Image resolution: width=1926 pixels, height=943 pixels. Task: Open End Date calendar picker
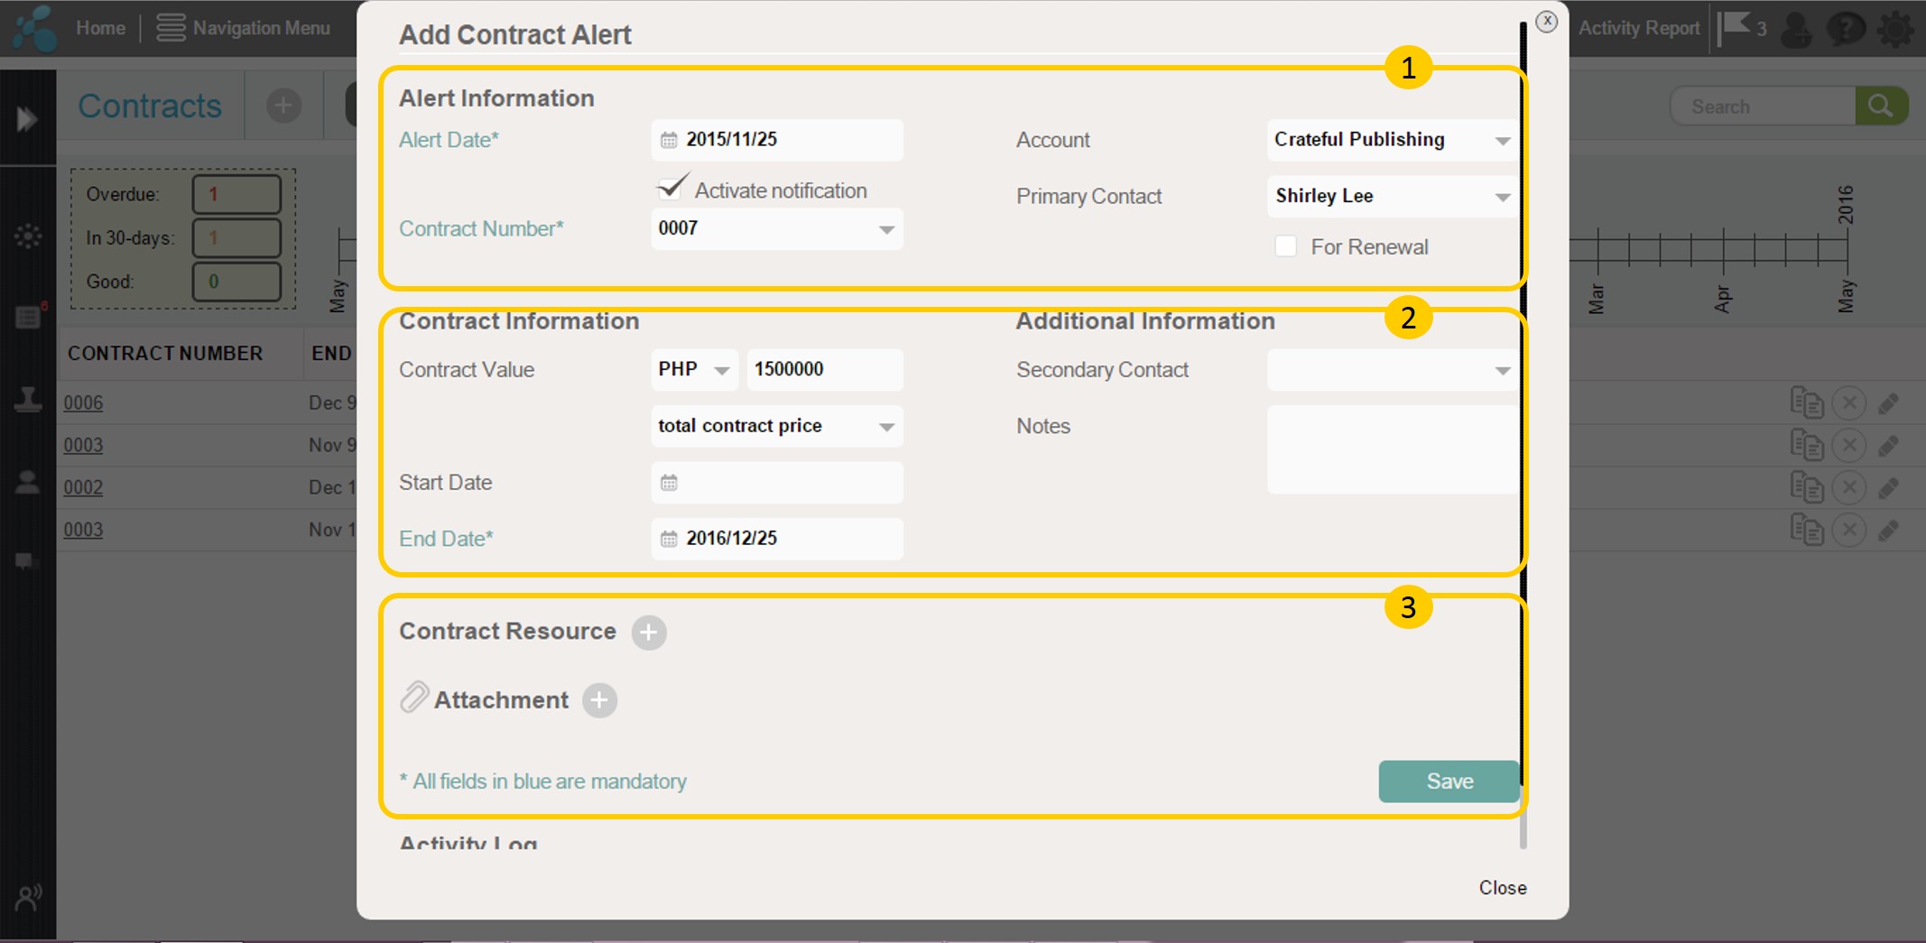coord(669,539)
